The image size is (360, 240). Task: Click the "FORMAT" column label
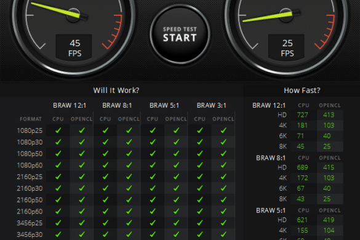(31, 119)
